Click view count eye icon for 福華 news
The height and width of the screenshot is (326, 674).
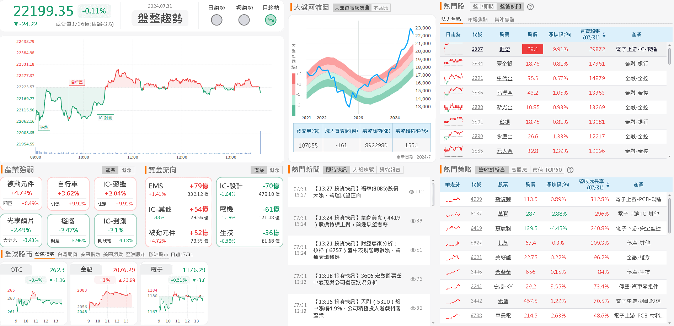coord(412,192)
